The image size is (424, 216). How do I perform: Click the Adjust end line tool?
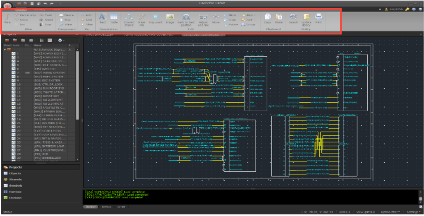[203, 20]
